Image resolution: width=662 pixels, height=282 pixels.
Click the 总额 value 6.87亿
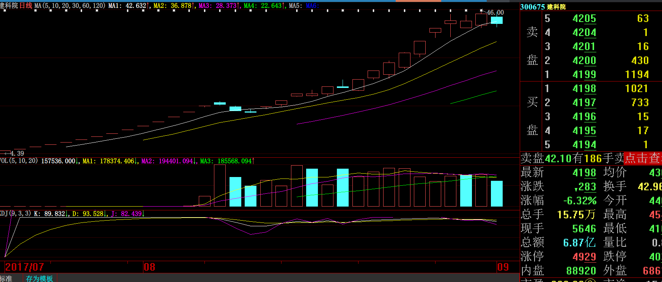[x=580, y=243]
